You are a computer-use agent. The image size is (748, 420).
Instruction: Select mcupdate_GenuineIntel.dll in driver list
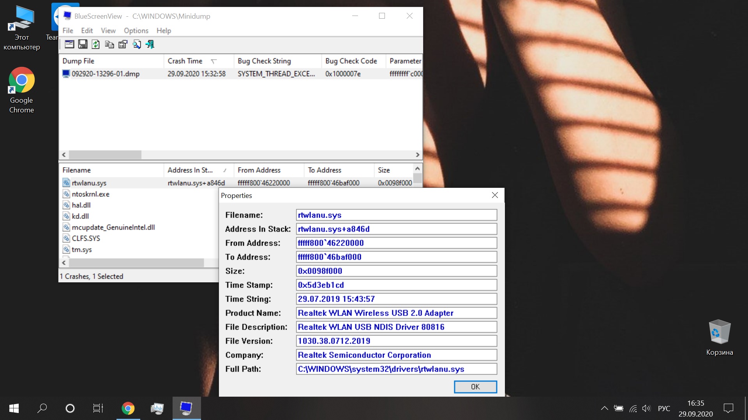(113, 227)
